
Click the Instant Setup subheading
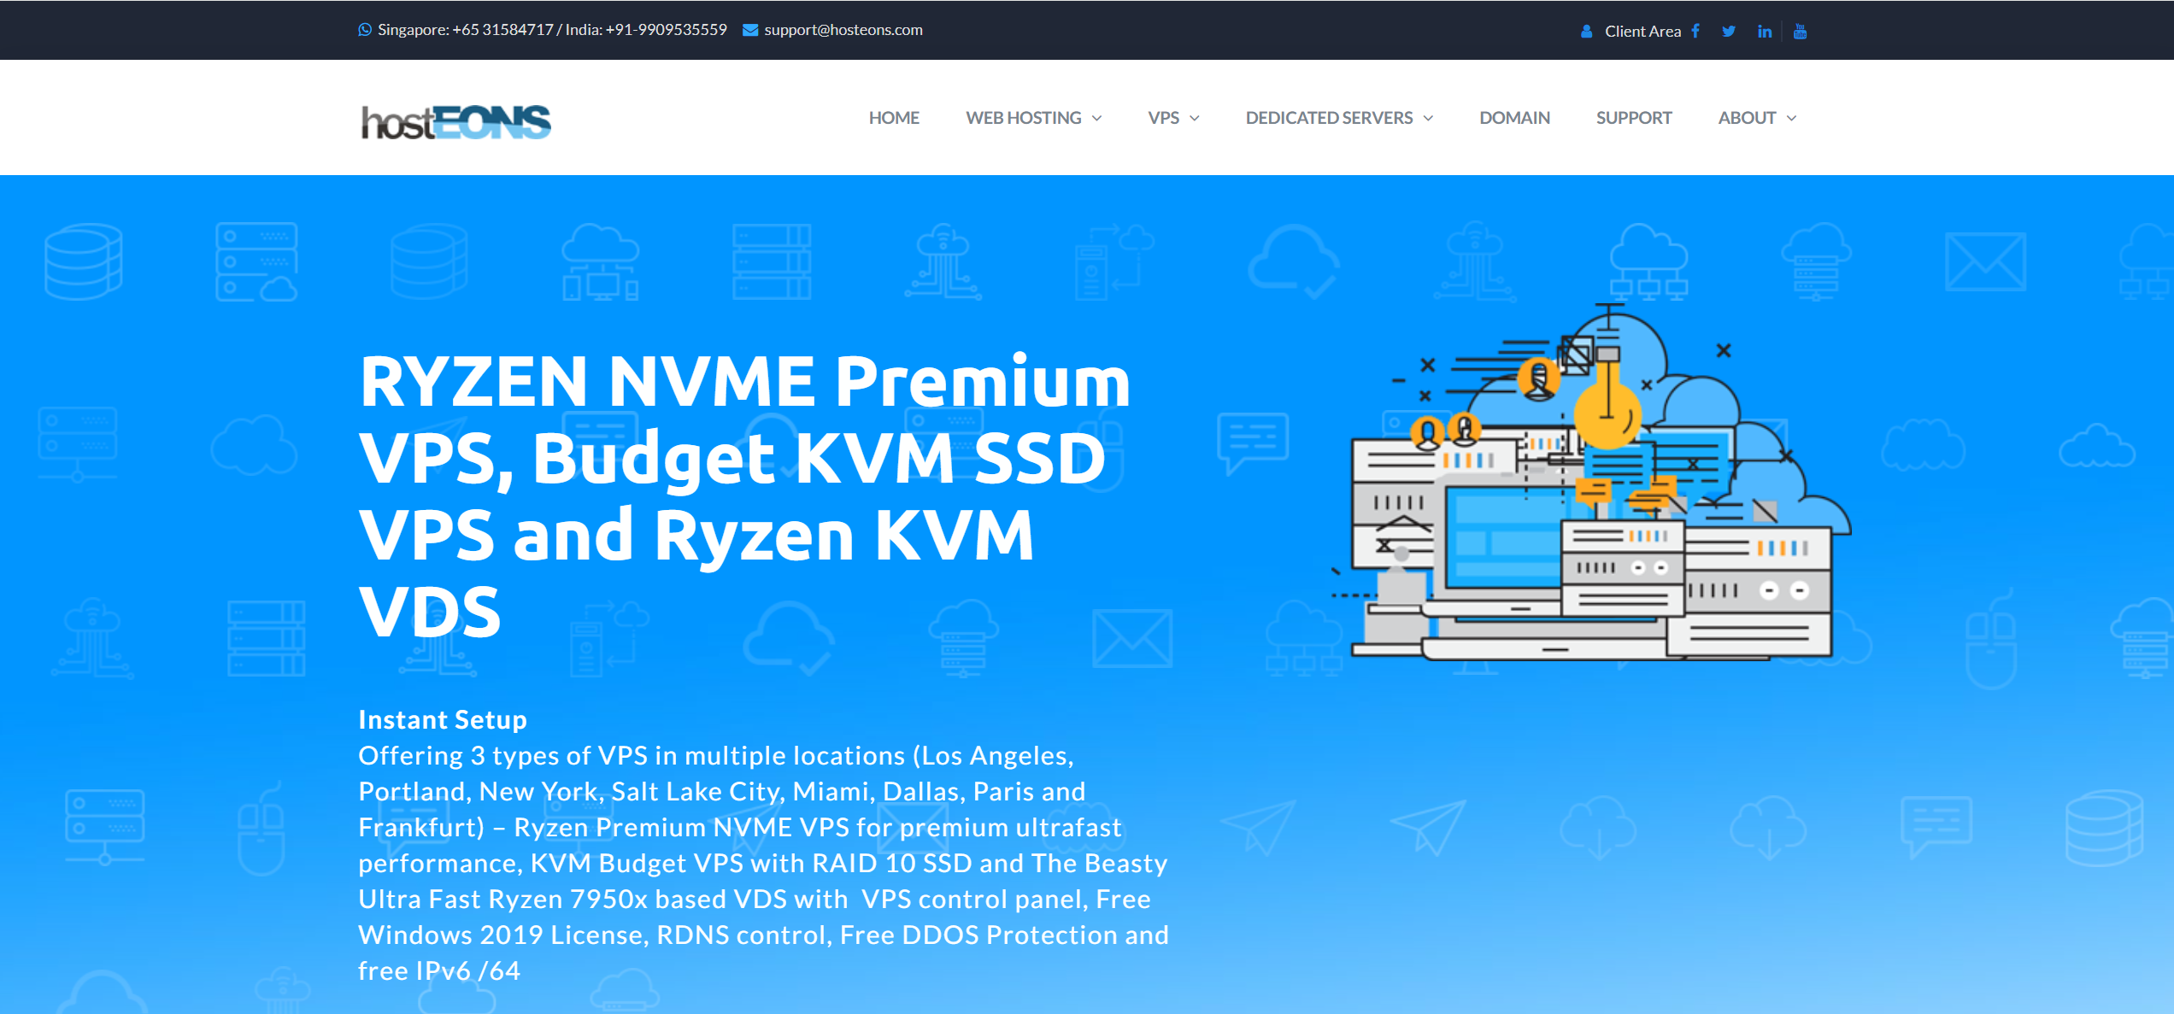(443, 719)
